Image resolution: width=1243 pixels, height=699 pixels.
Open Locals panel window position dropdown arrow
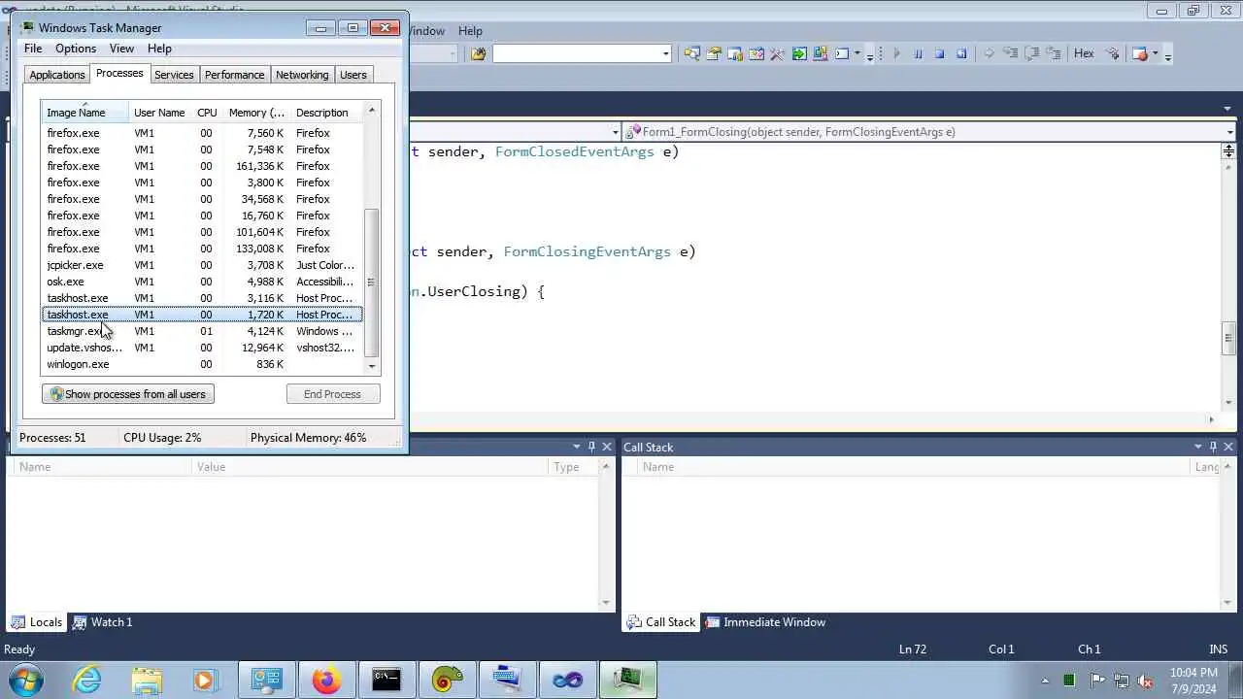click(574, 447)
